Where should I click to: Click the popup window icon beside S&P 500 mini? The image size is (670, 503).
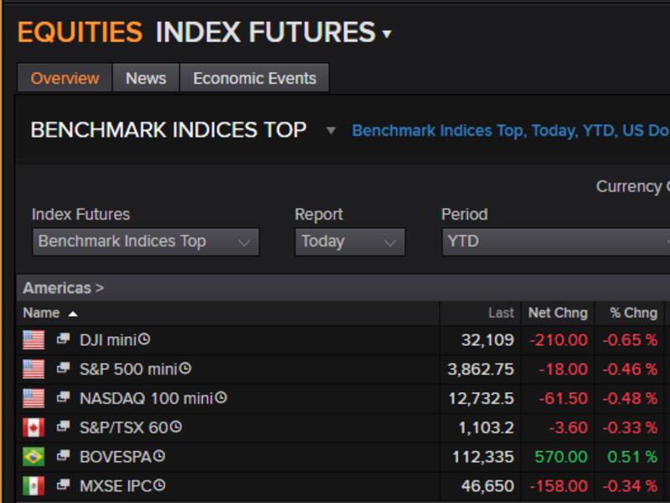64,369
